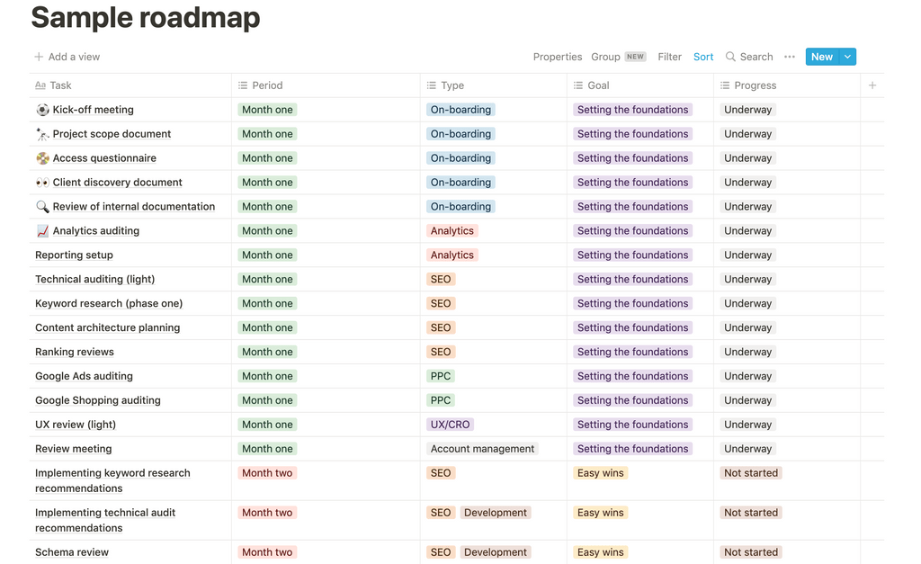Open the Schema review task

pos(72,552)
